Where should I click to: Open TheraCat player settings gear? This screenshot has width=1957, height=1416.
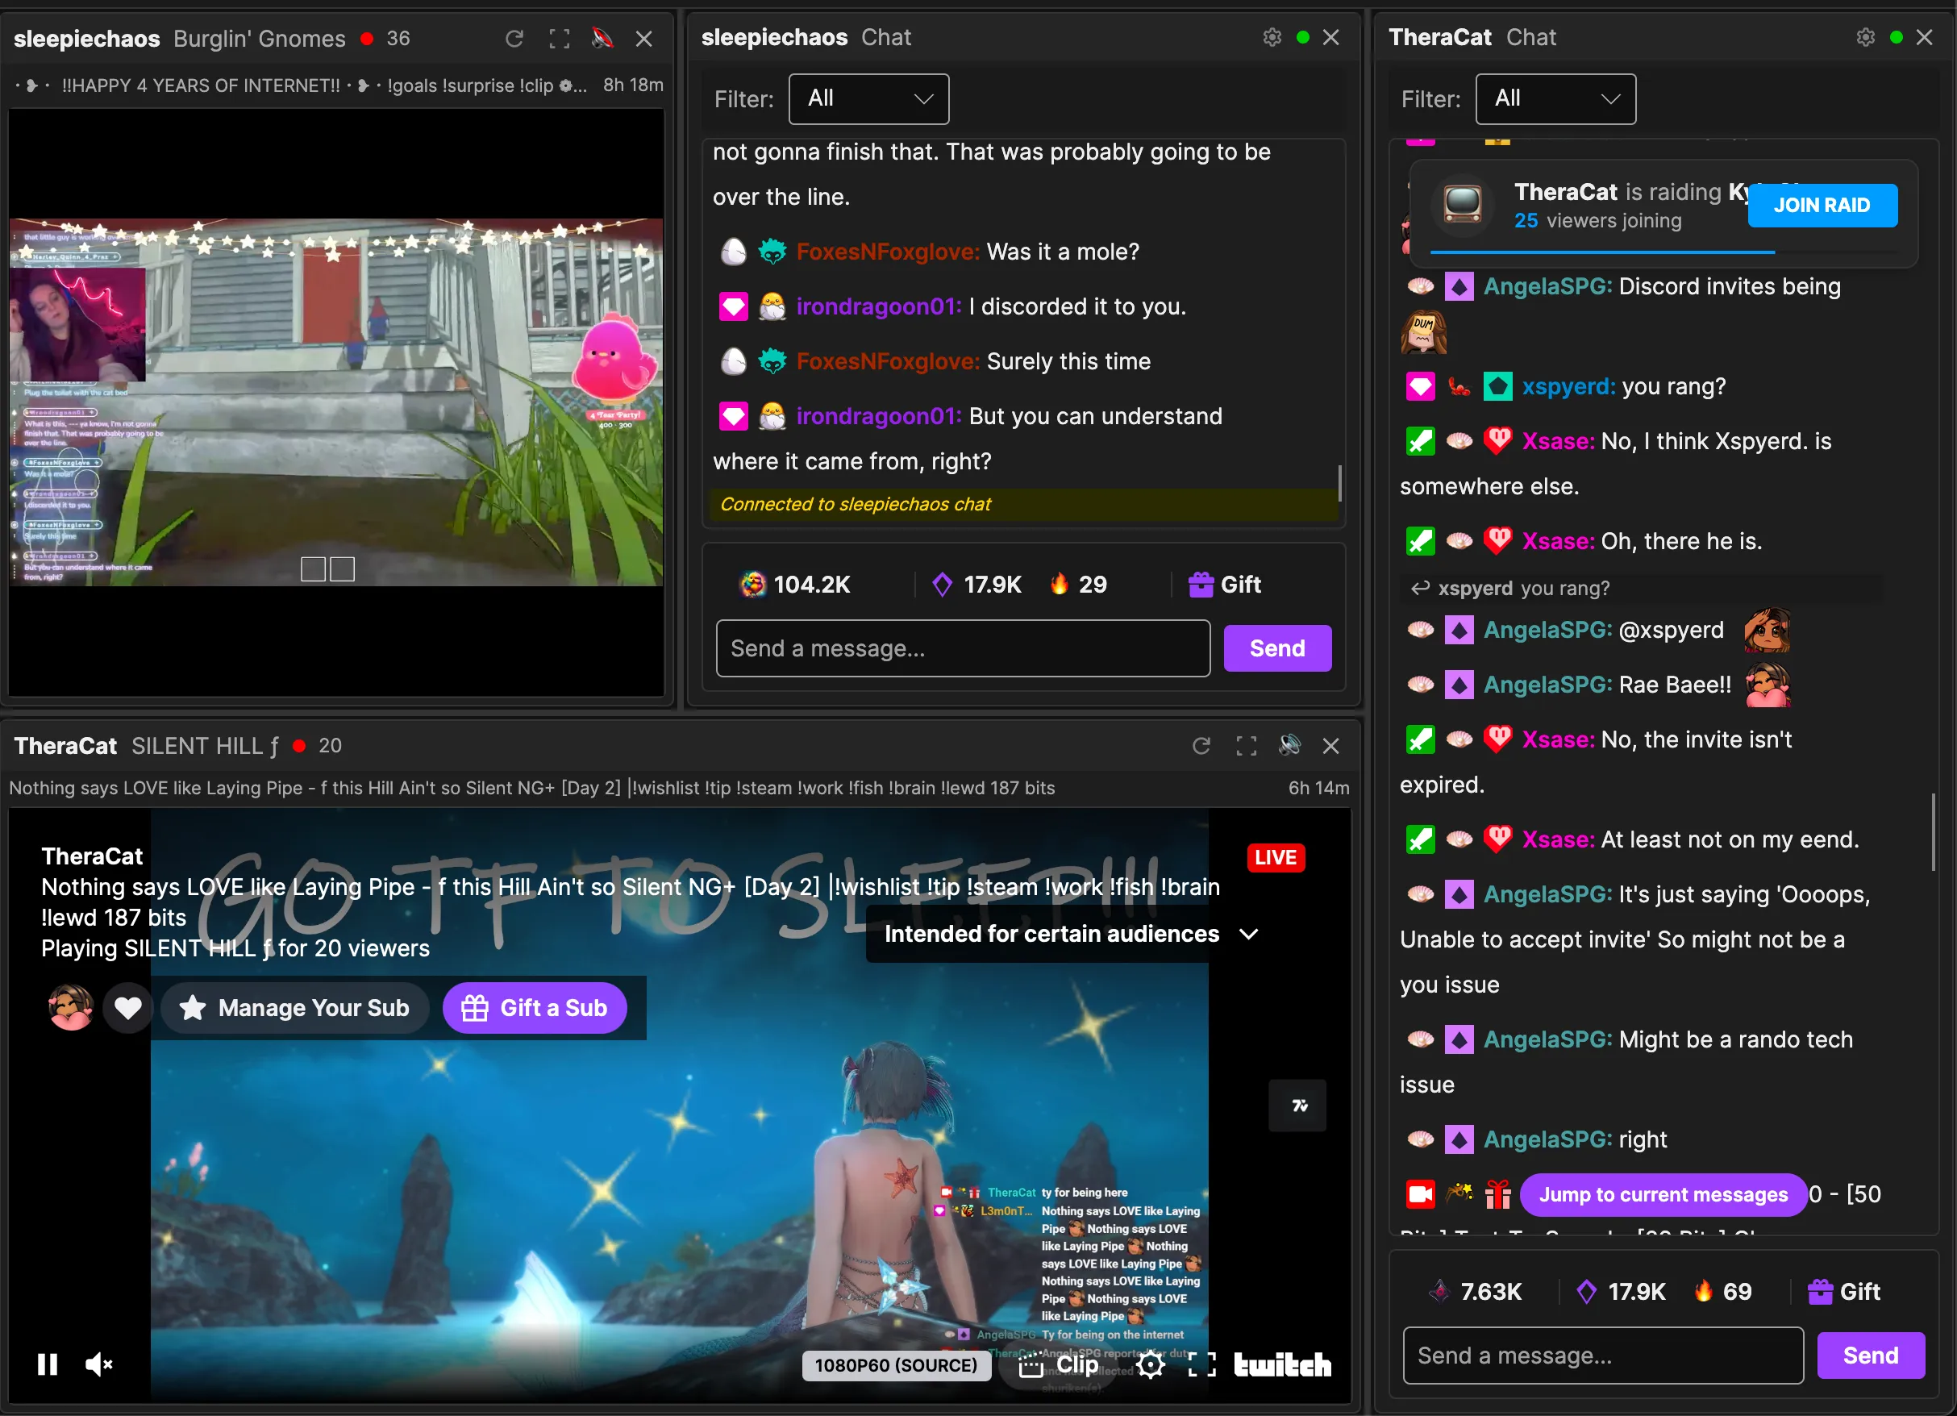coord(1150,1364)
